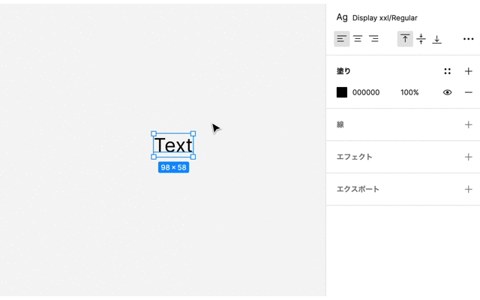Grab the bottom-right selection handle of Text
Image resolution: width=480 pixels, height=300 pixels.
(193, 157)
